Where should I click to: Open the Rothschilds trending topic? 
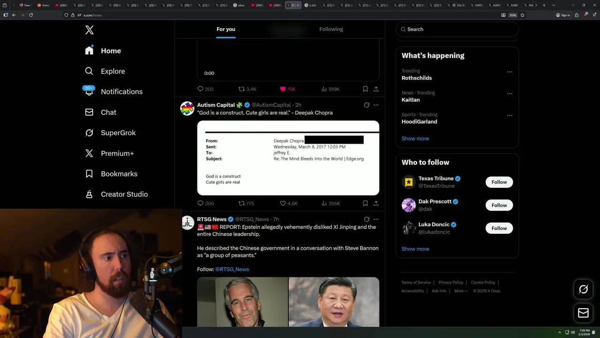417,78
